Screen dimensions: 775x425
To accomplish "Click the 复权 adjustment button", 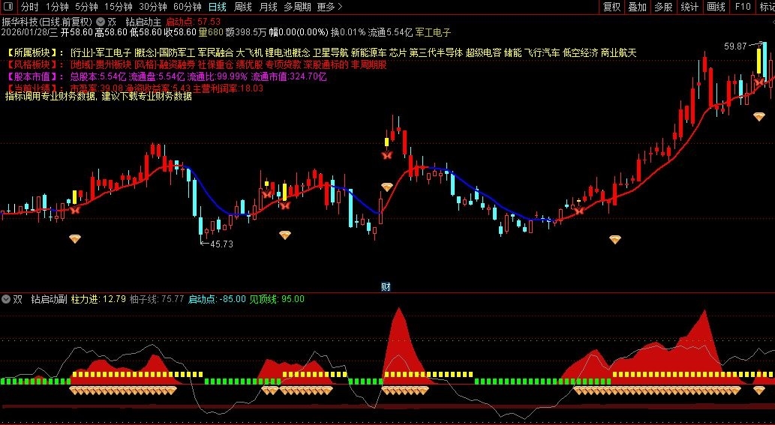I will (612, 7).
